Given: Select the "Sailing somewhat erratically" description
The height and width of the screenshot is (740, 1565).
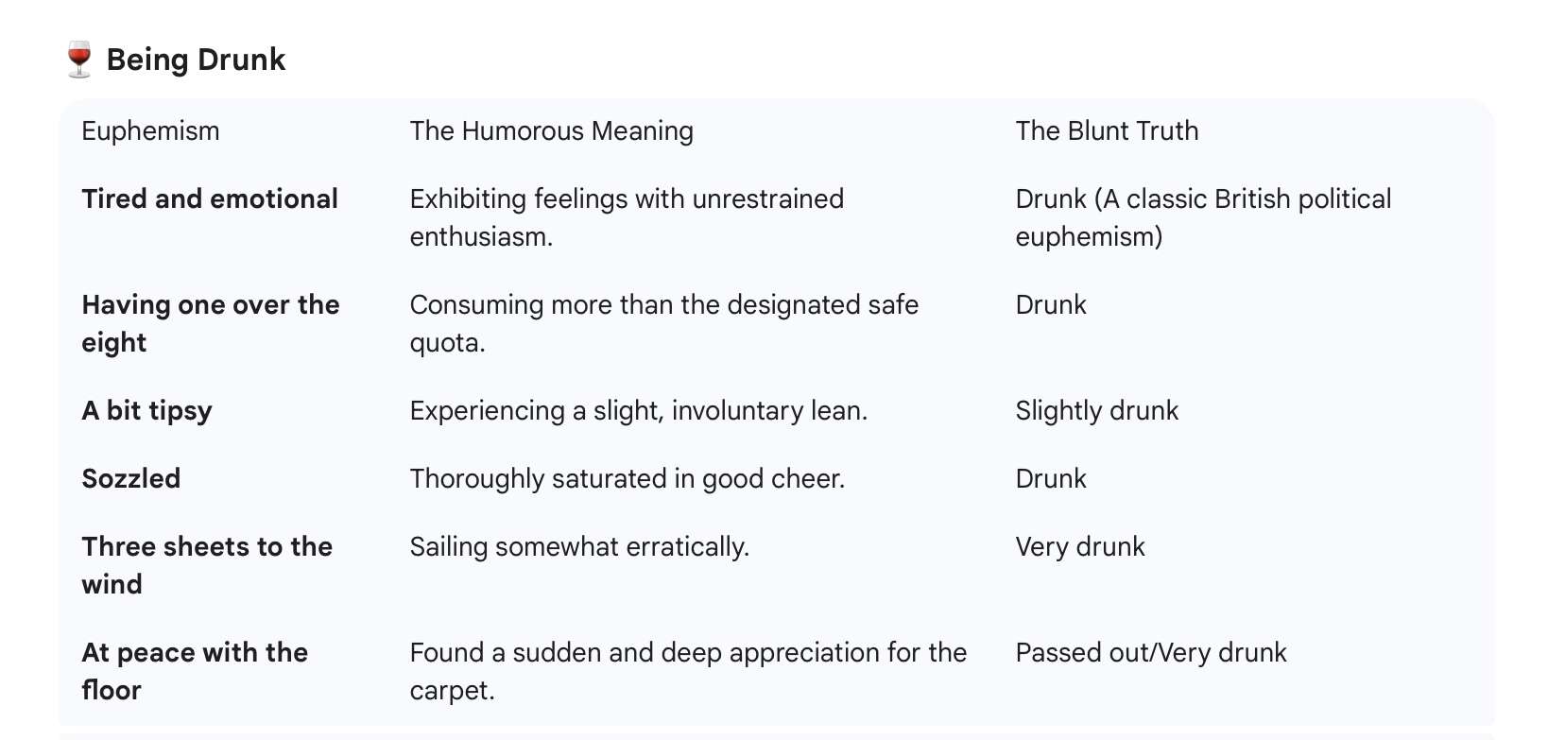Looking at the screenshot, I should 578,546.
